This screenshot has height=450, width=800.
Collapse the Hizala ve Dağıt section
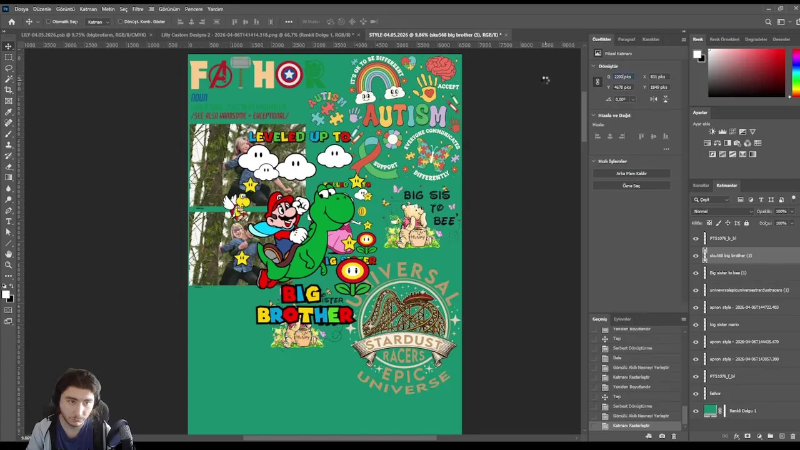(x=594, y=116)
